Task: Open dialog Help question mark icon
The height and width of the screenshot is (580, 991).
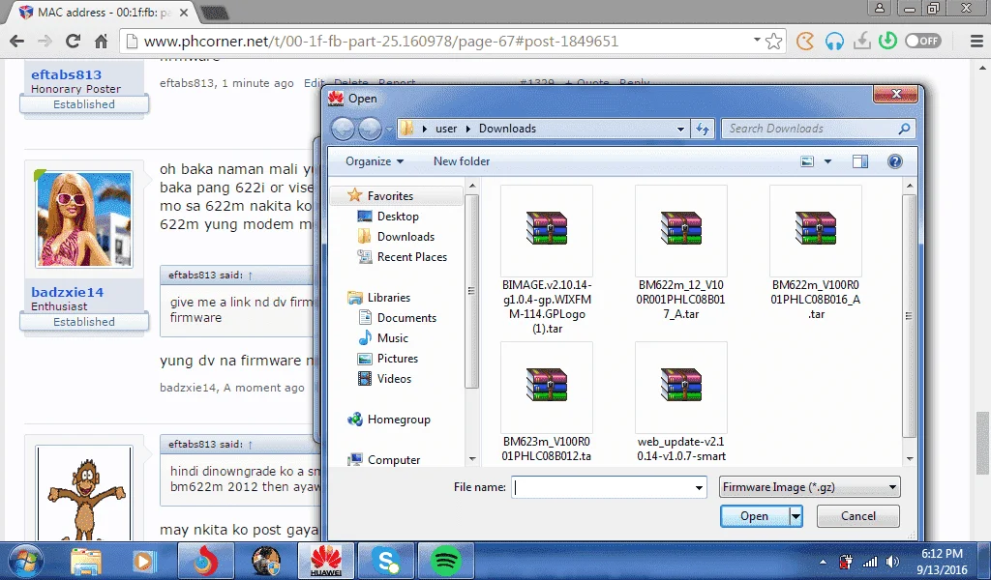Action: 895,161
